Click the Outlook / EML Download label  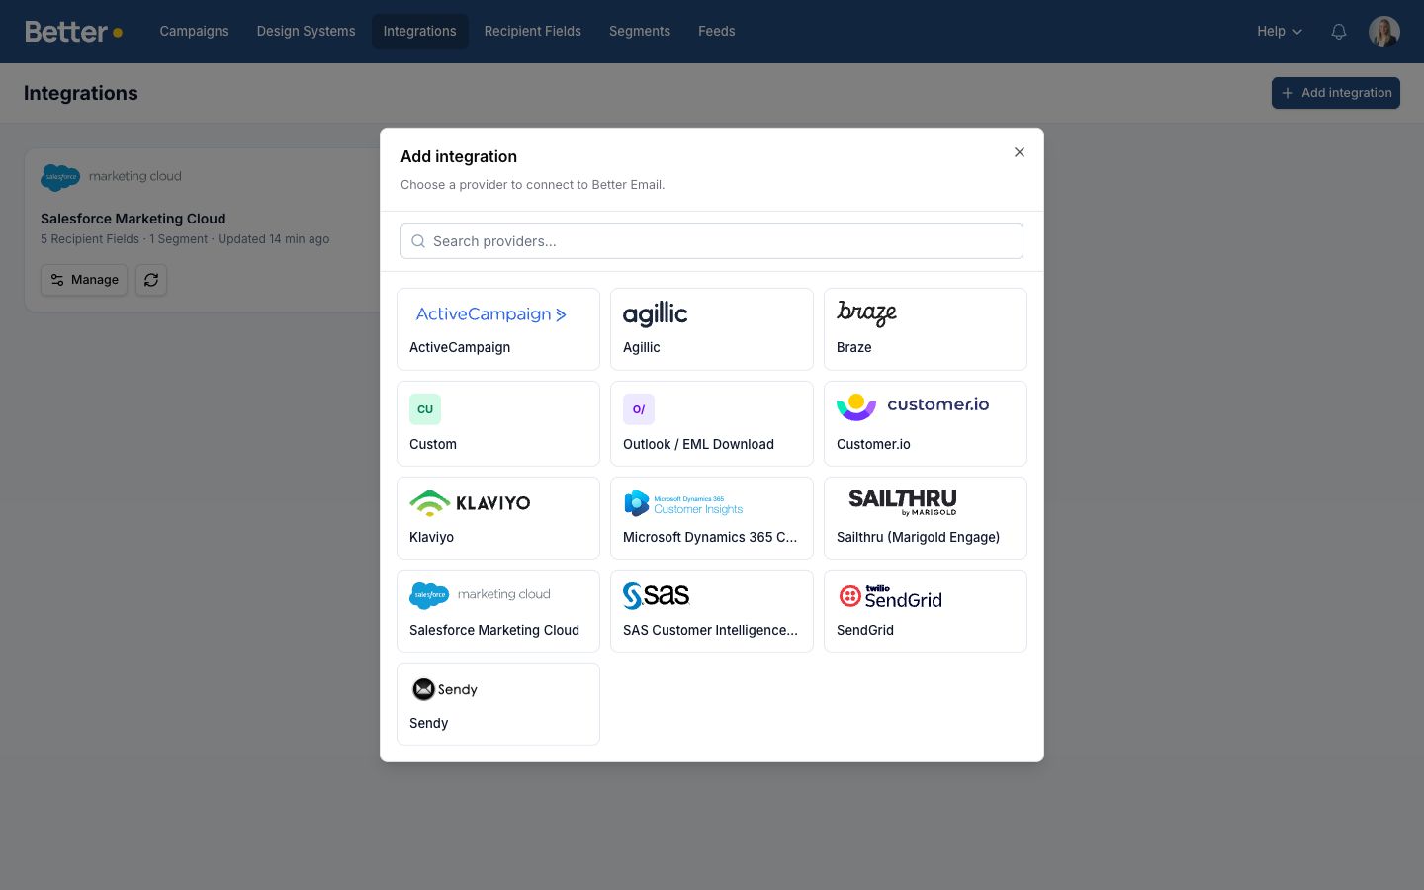(x=699, y=444)
